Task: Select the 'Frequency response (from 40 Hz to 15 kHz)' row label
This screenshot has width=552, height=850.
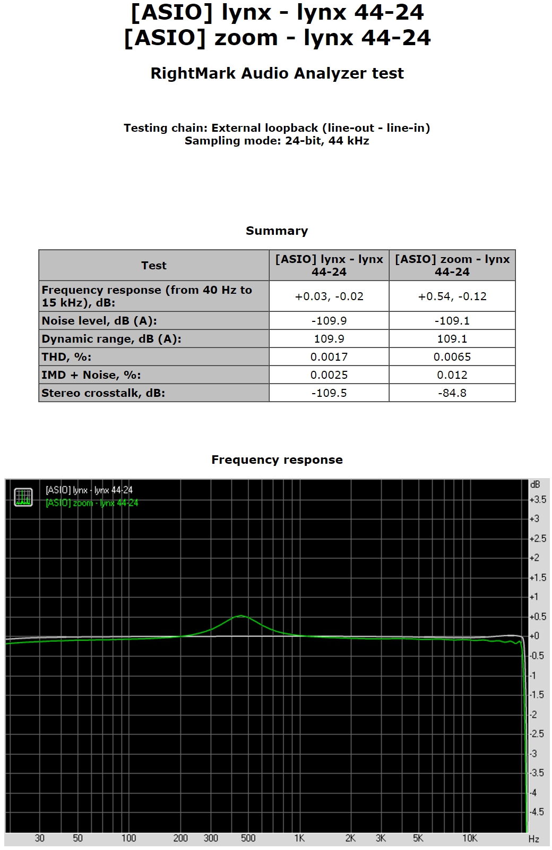Action: [x=154, y=296]
